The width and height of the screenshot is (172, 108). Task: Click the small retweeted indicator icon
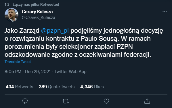(x=7, y=5)
